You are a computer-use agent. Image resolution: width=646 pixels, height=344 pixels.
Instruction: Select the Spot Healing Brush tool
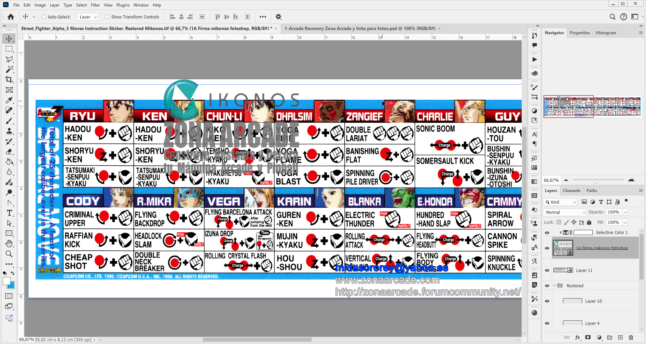(9, 110)
